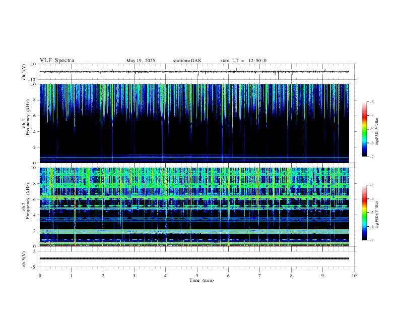399x309 pixels.
Task: Click the "station=GAK" header label
Action: click(x=187, y=61)
